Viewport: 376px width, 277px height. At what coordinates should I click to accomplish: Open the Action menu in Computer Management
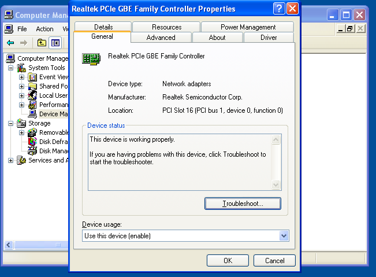(44, 29)
